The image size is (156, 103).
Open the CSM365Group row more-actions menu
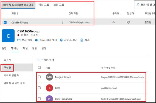click(x=62, y=22)
